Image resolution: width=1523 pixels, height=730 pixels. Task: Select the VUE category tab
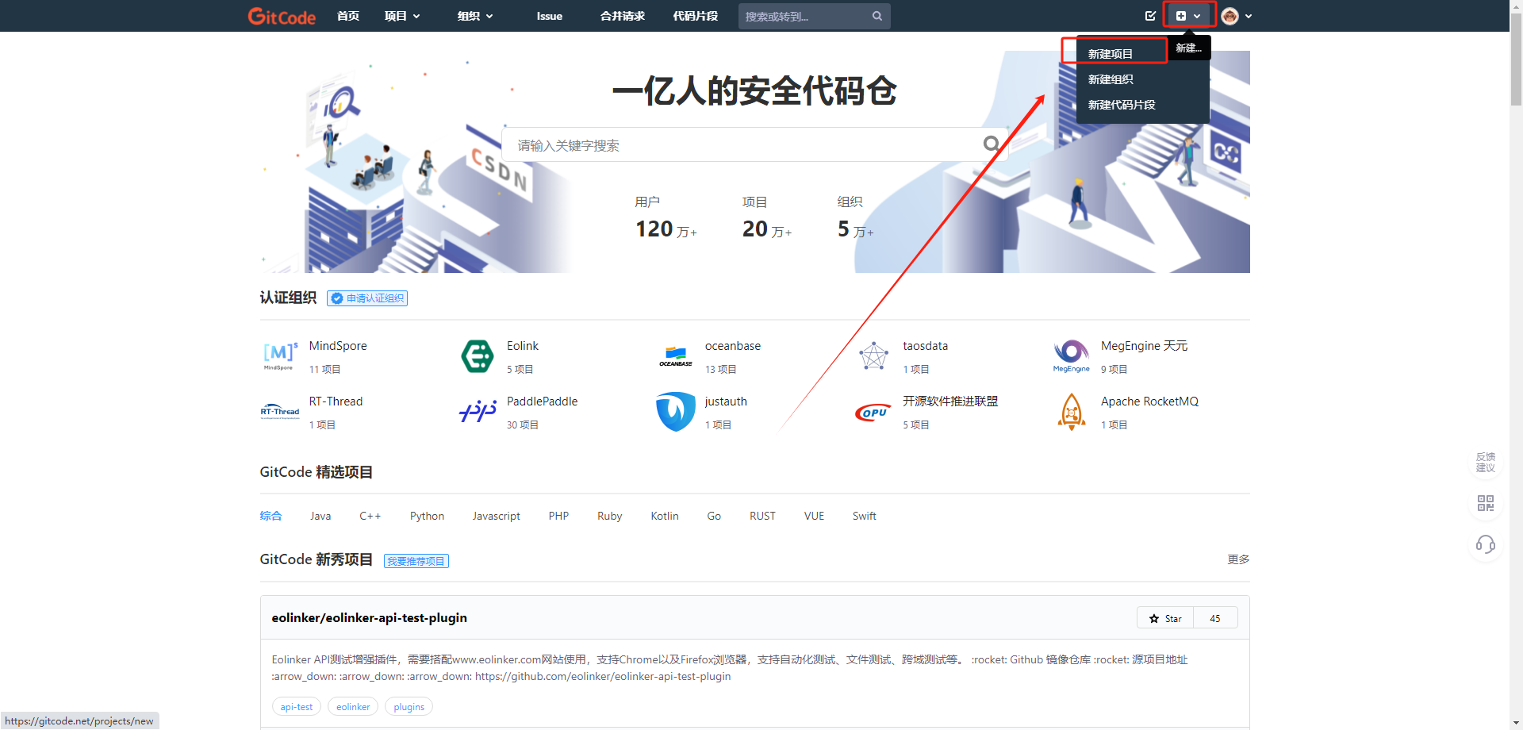point(814,516)
